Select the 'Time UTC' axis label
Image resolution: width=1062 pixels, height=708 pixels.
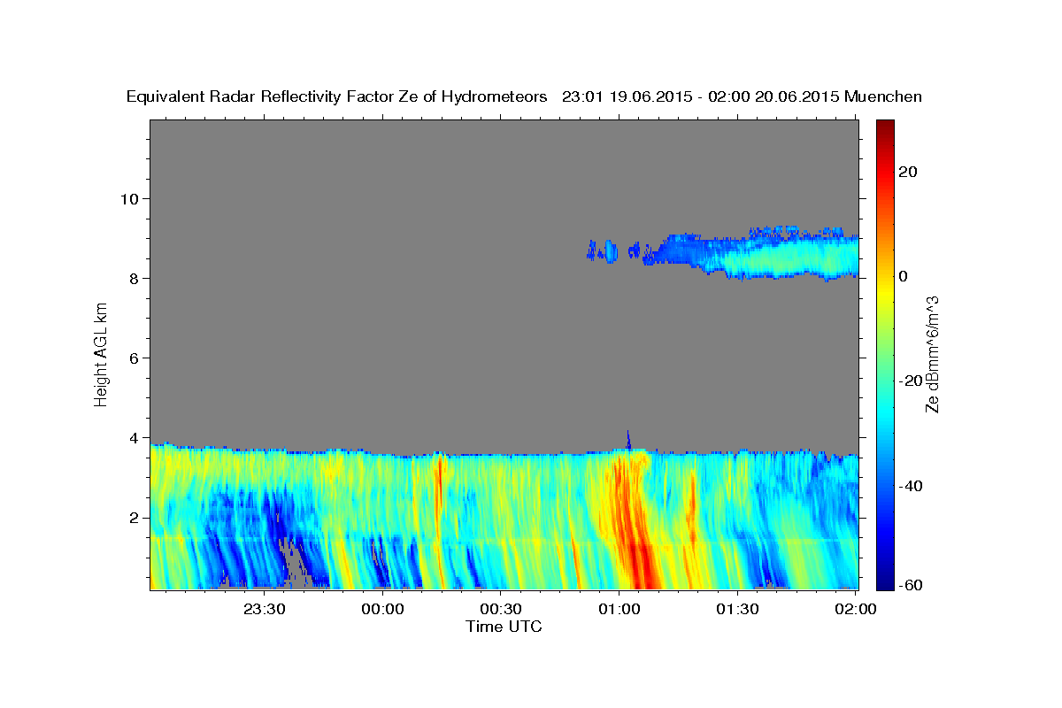(504, 627)
